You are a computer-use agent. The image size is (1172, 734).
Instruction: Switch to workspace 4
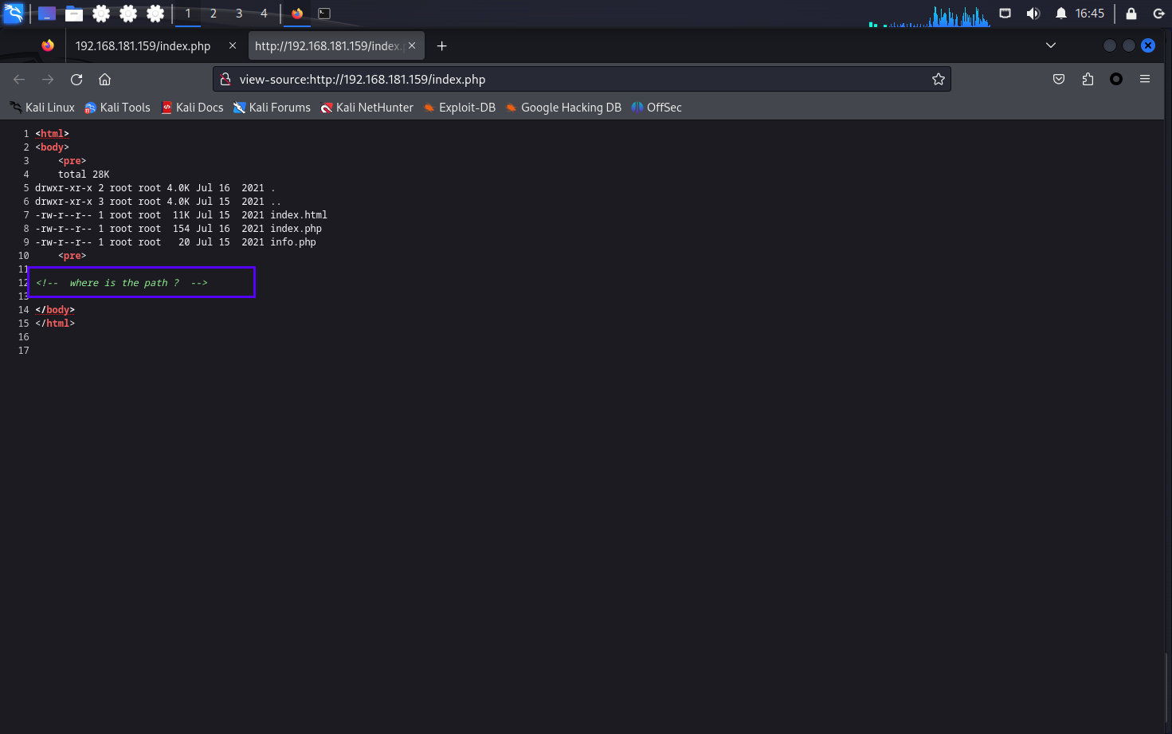(264, 14)
